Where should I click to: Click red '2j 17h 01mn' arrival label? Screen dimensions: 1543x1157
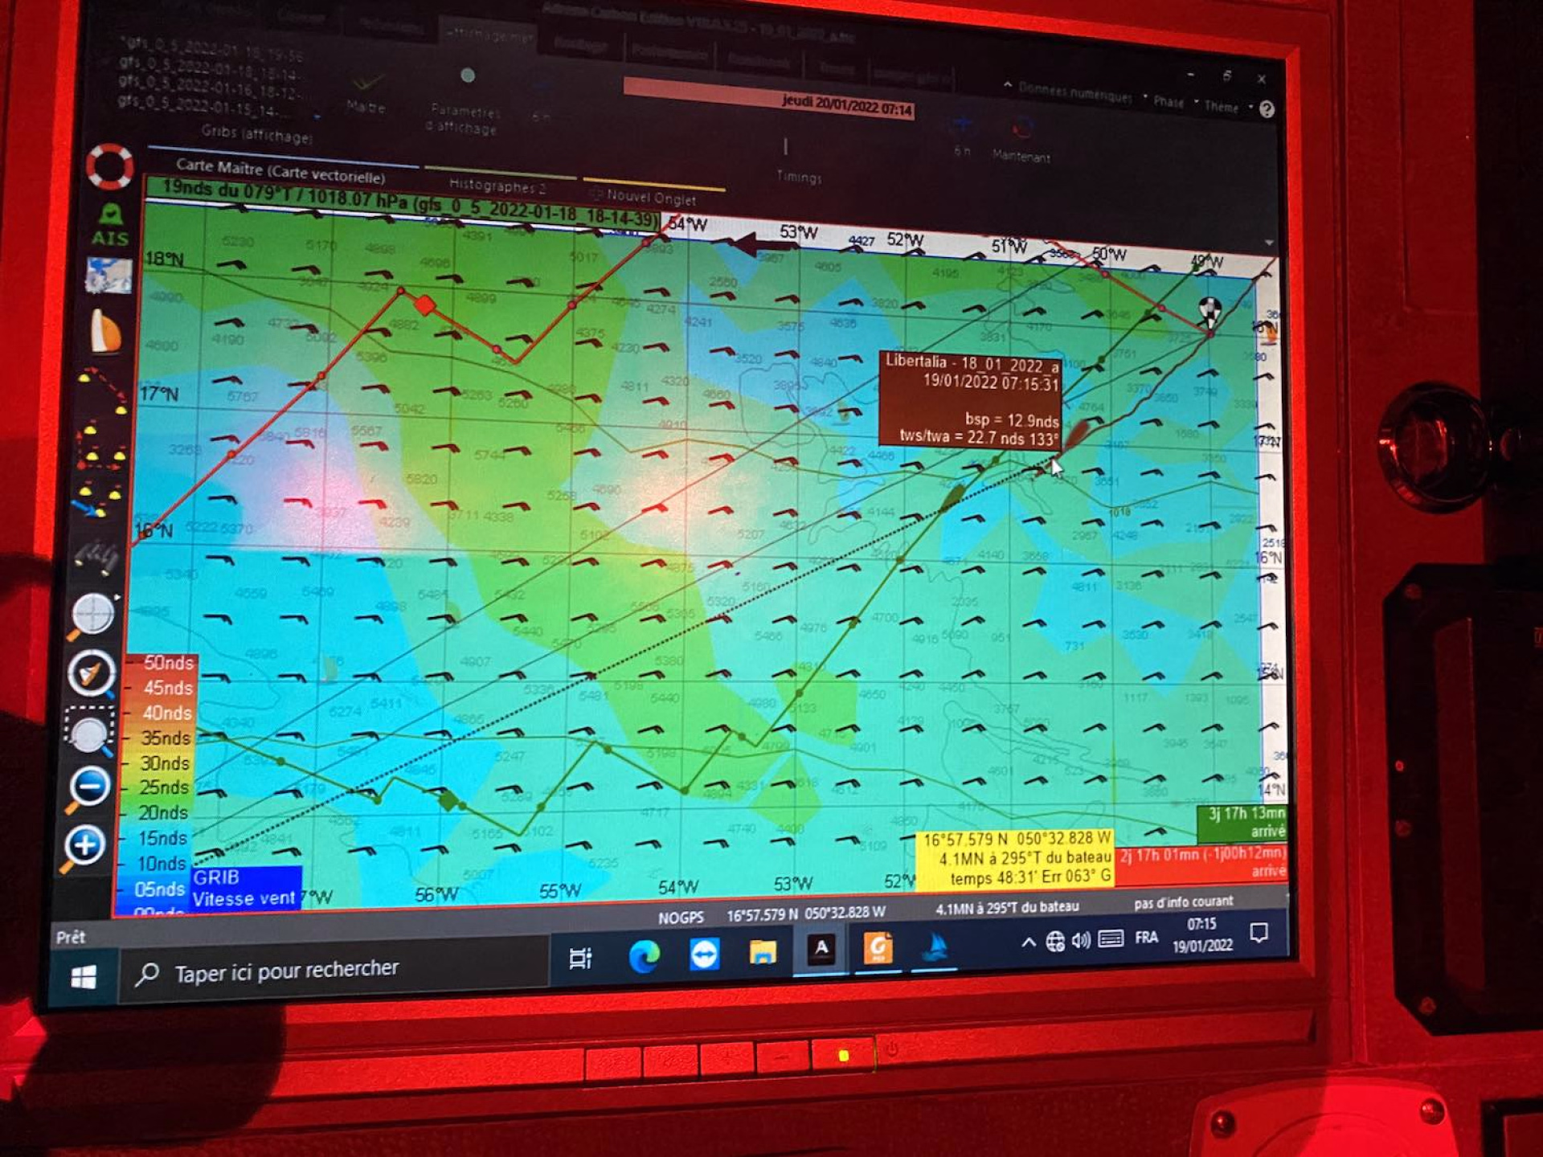1202,862
